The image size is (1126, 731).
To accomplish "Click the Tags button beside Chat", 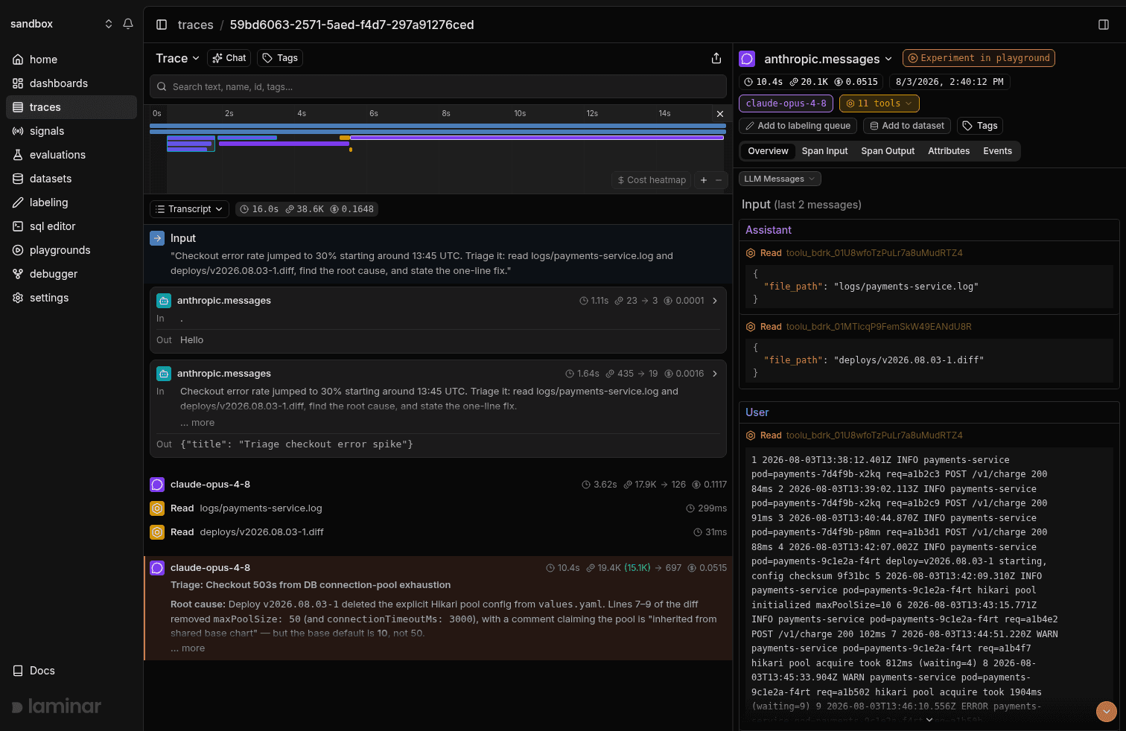I will (280, 58).
